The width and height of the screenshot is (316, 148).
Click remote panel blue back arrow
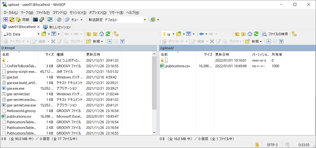[x=201, y=34]
